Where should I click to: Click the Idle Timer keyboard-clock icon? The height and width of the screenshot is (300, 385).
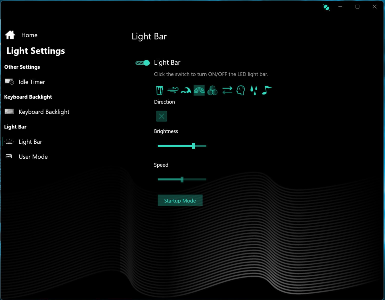coord(9,82)
